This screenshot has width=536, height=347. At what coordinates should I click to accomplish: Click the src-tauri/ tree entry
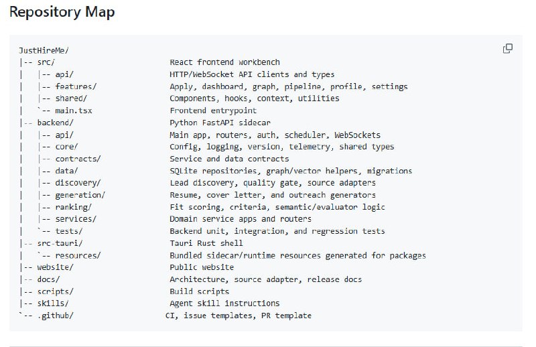(x=60, y=243)
